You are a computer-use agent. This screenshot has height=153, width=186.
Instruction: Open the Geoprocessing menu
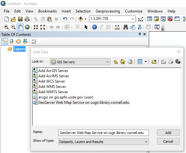[108, 11]
